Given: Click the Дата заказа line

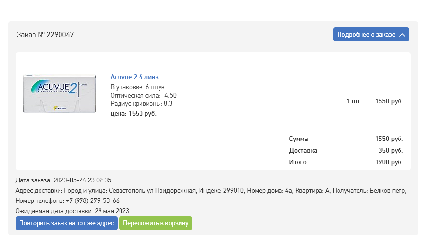Looking at the screenshot, I should click(x=63, y=180).
